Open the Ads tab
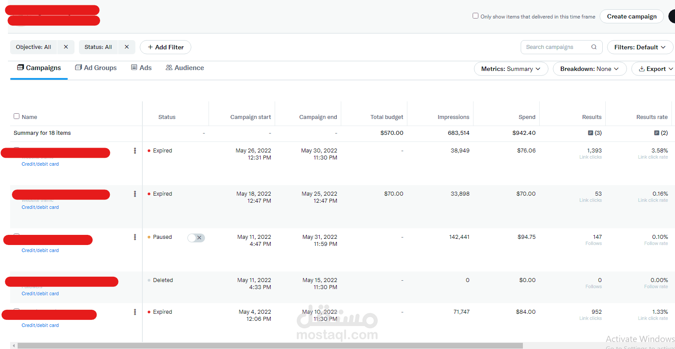This screenshot has height=349, width=675. 142,68
